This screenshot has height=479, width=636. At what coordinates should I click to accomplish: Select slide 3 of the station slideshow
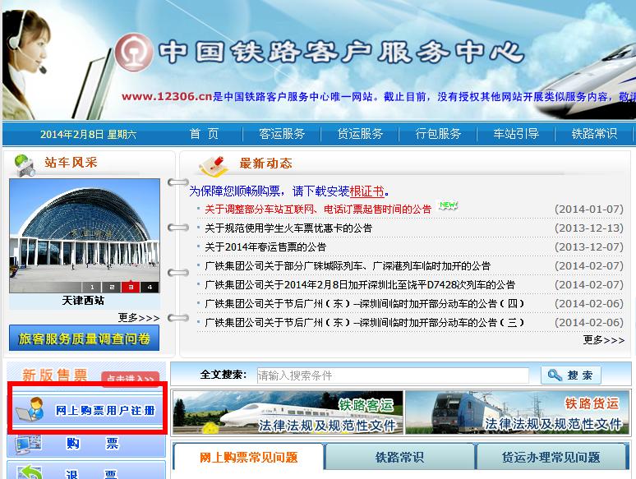coord(131,288)
